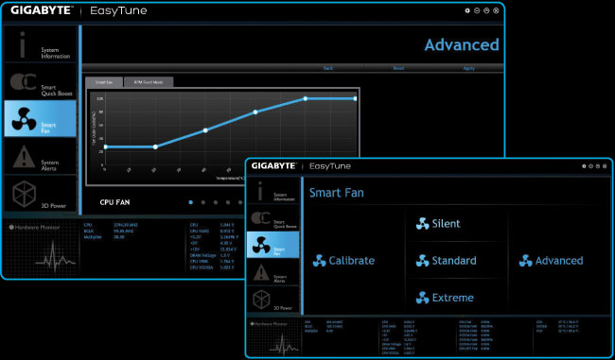
Task: Open 3D Power in the back Advanced window
Action: pos(40,194)
